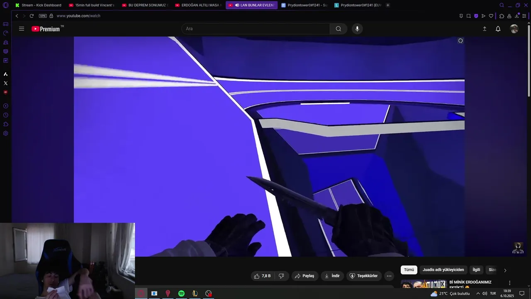
Task: Add page to bookmarks with heart icon
Action: [491, 16]
